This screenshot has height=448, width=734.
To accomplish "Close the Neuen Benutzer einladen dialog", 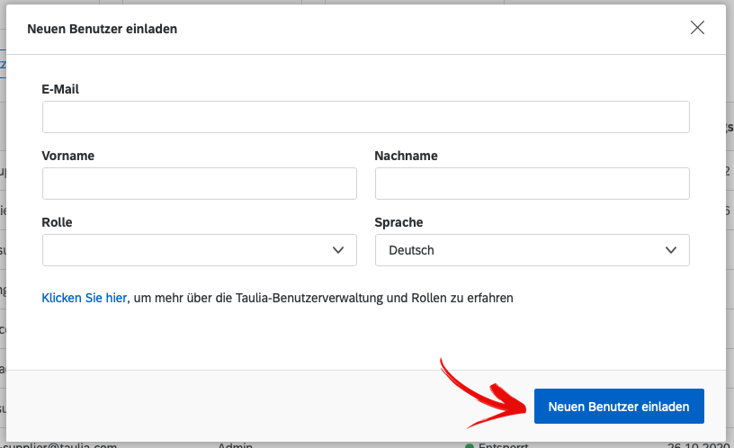I will pyautogui.click(x=697, y=28).
